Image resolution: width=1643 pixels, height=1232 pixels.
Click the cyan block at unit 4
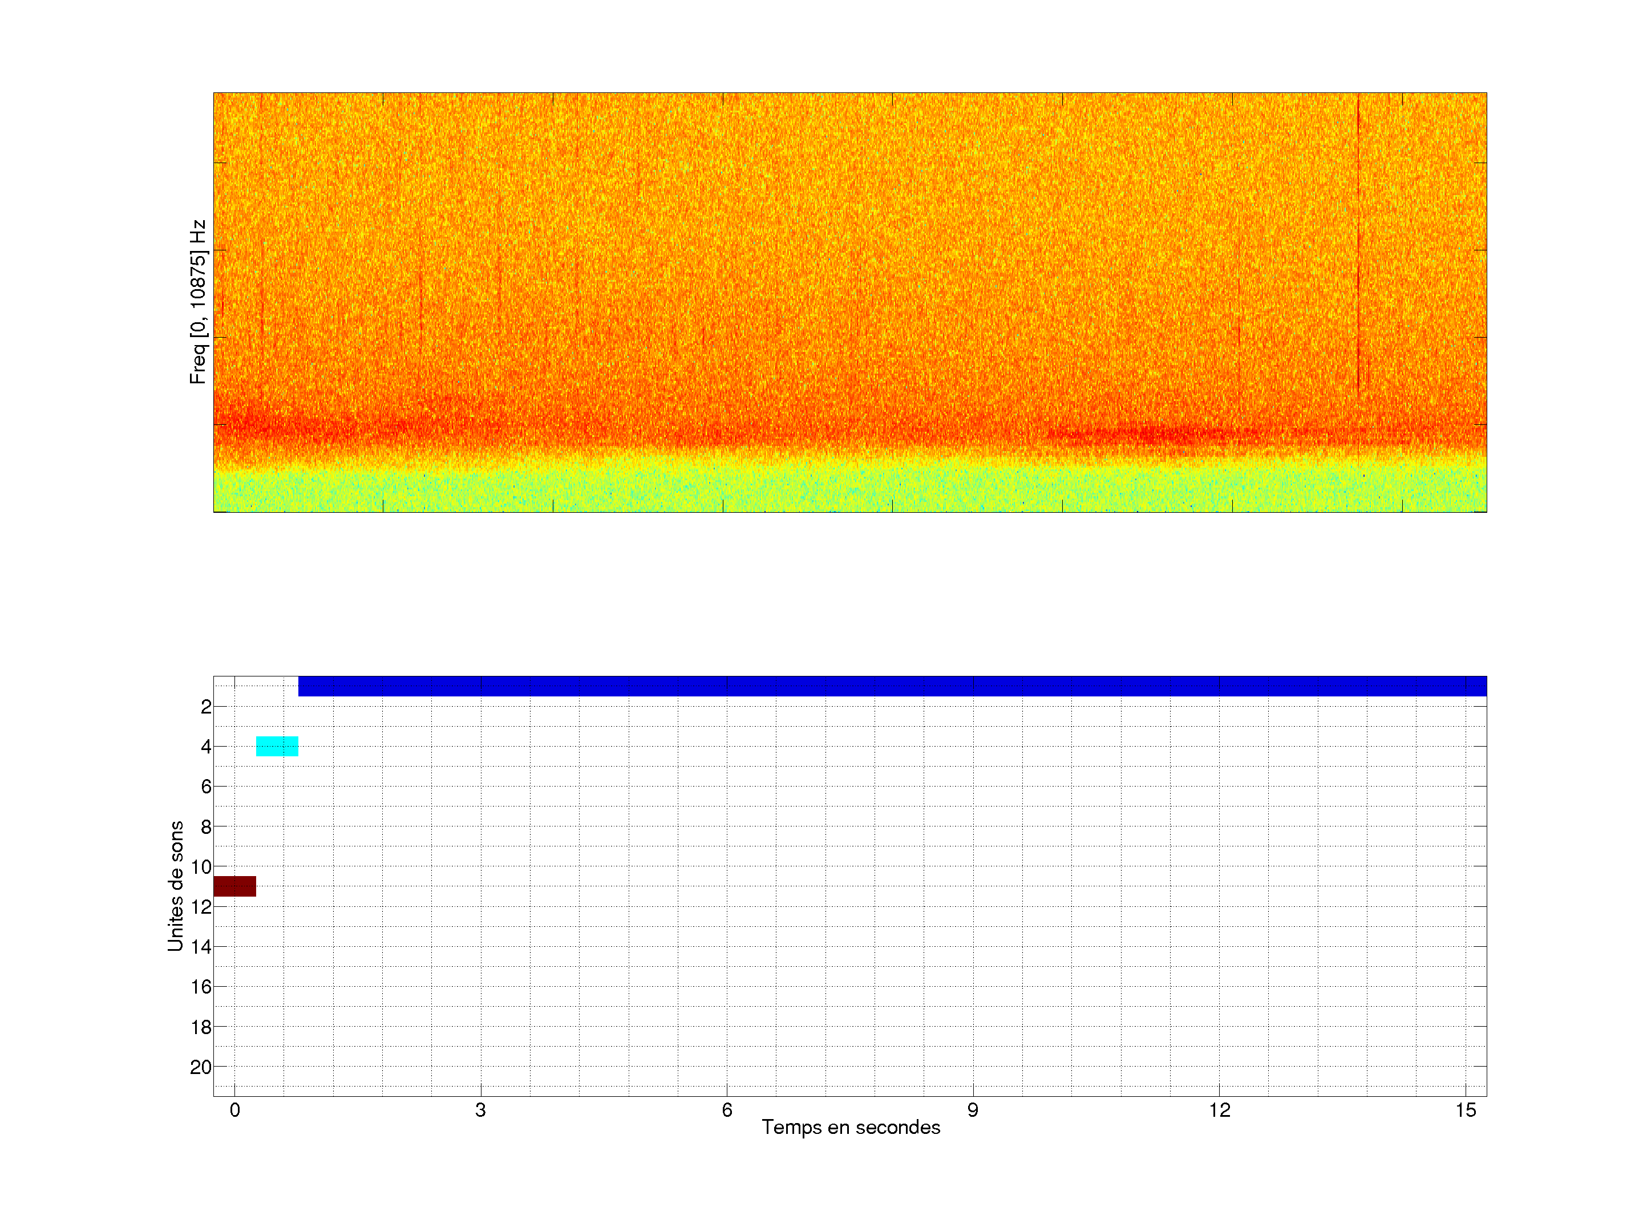(x=277, y=745)
